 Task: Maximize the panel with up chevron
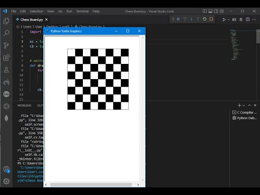[x=250, y=105]
